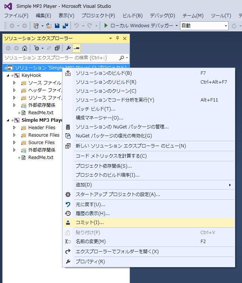This screenshot has width=242, height=283.
Task: Expand the ソース ファイル folder
Action: 15,83
